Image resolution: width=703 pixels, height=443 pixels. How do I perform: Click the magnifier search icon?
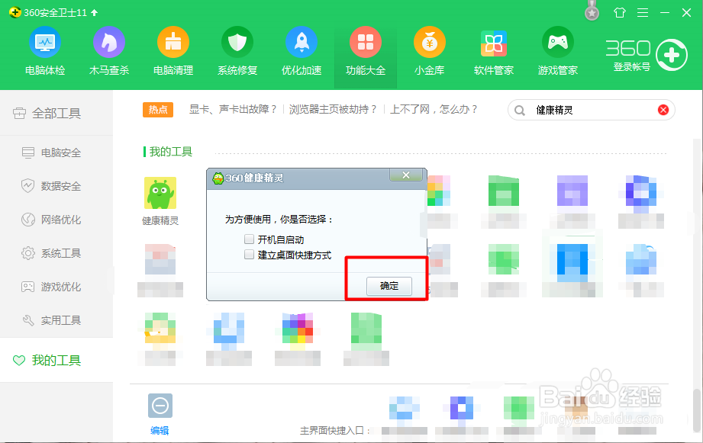point(520,111)
